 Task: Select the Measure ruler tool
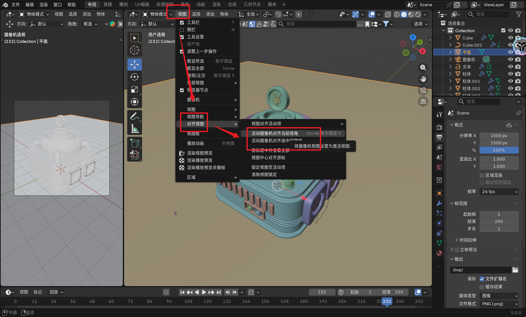coord(134,129)
